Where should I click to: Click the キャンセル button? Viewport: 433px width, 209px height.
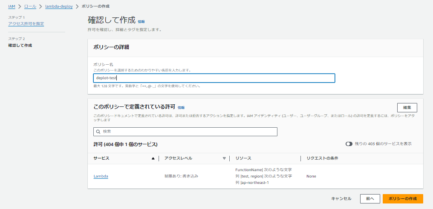click(341, 199)
